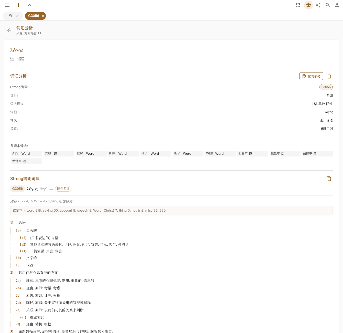Select the KJV Word translation chip
343x333 pixels.
123,153
